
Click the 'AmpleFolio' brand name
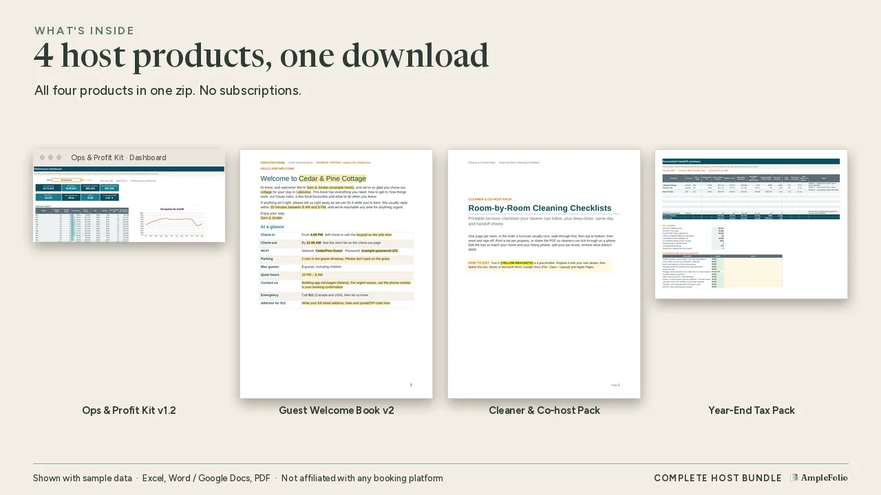tap(825, 478)
